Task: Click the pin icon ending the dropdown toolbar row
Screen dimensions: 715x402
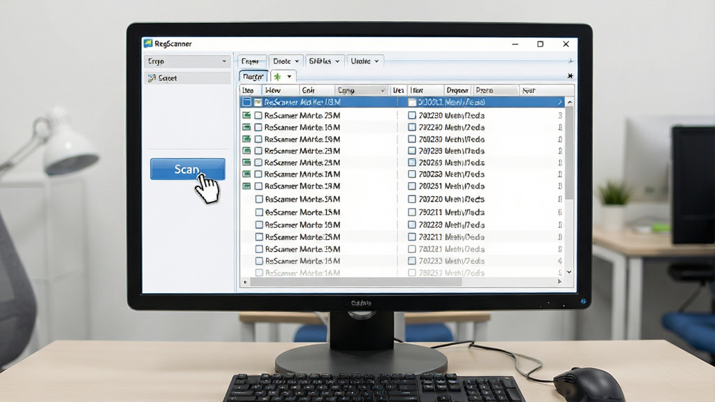Action: pyautogui.click(x=570, y=61)
